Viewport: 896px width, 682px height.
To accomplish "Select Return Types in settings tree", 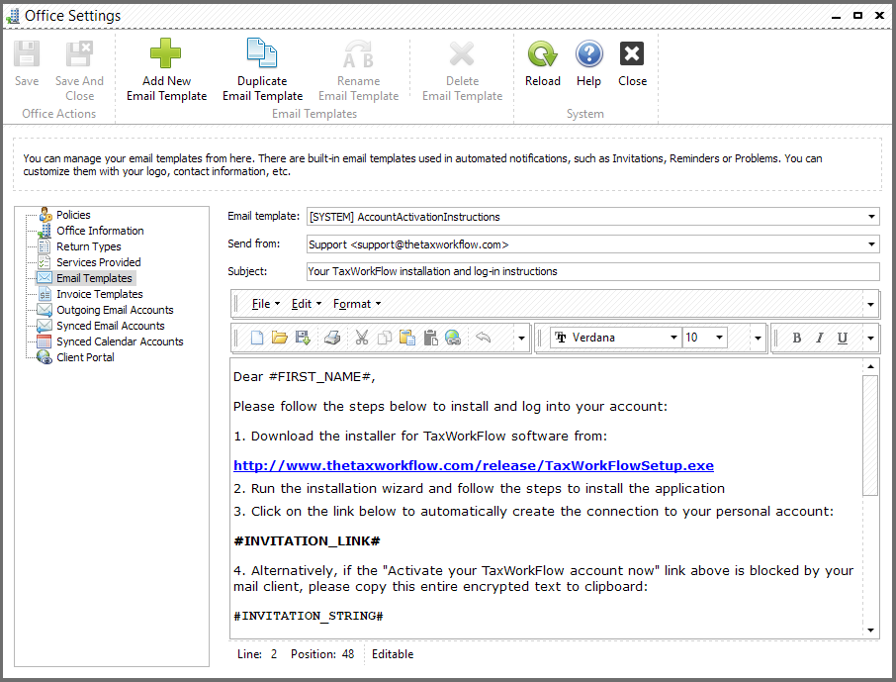I will 89,246.
